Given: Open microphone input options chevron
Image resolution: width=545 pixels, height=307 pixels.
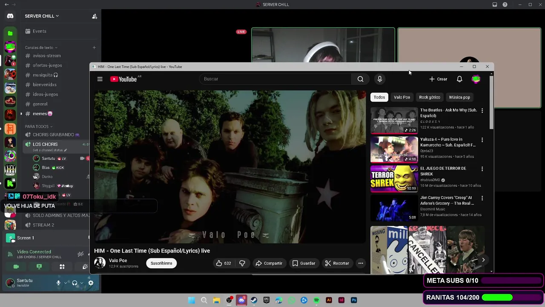Looking at the screenshot, I should (x=66, y=283).
